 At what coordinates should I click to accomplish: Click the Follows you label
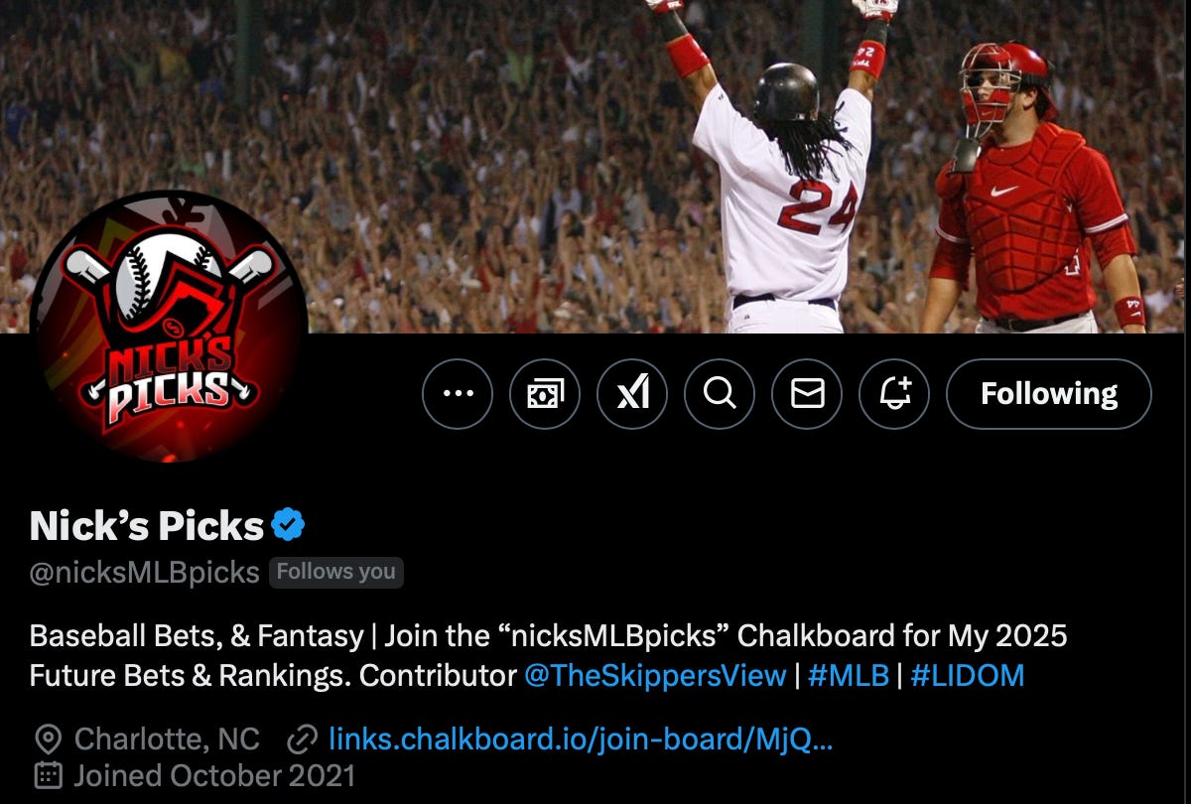pyautogui.click(x=336, y=572)
